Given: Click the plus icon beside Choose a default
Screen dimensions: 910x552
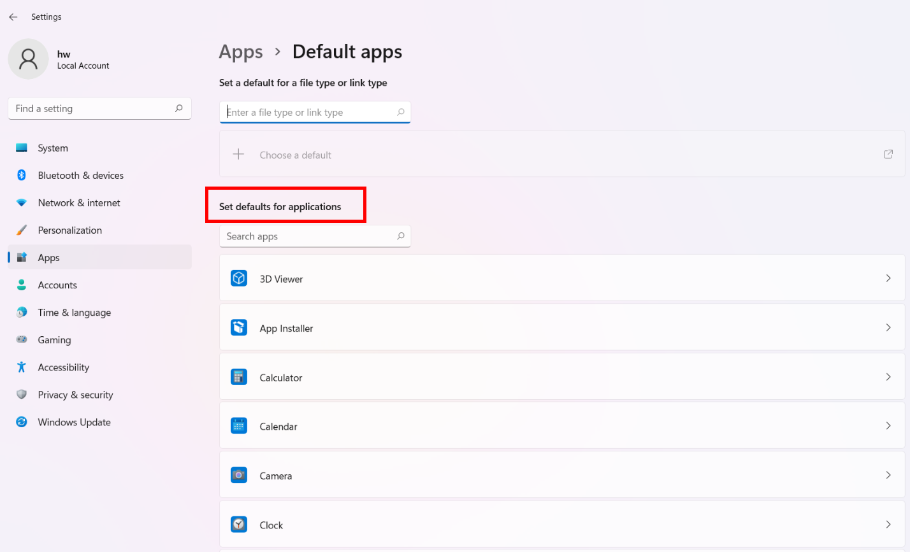Looking at the screenshot, I should point(238,154).
